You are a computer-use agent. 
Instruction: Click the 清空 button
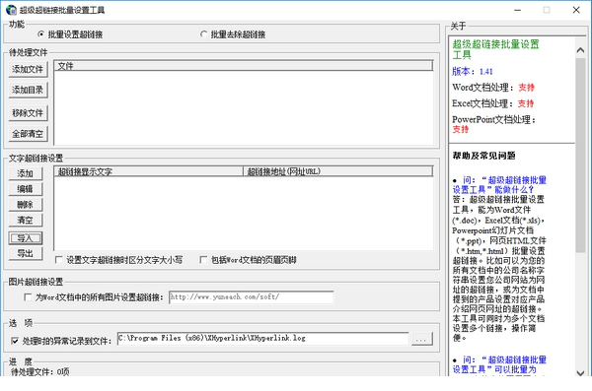coord(26,220)
